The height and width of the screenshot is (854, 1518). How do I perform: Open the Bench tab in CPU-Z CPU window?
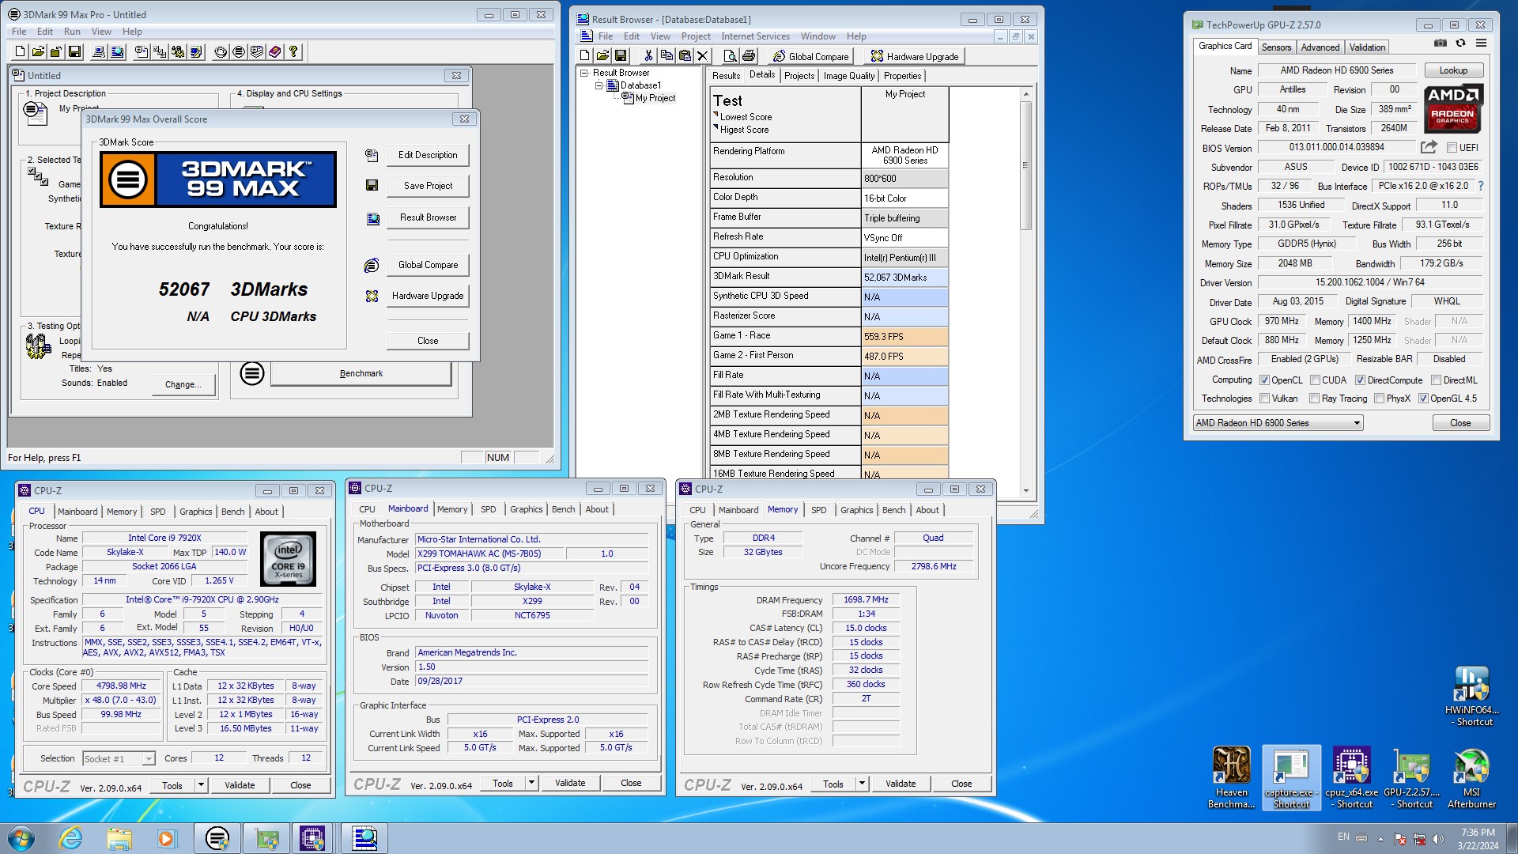tap(232, 512)
